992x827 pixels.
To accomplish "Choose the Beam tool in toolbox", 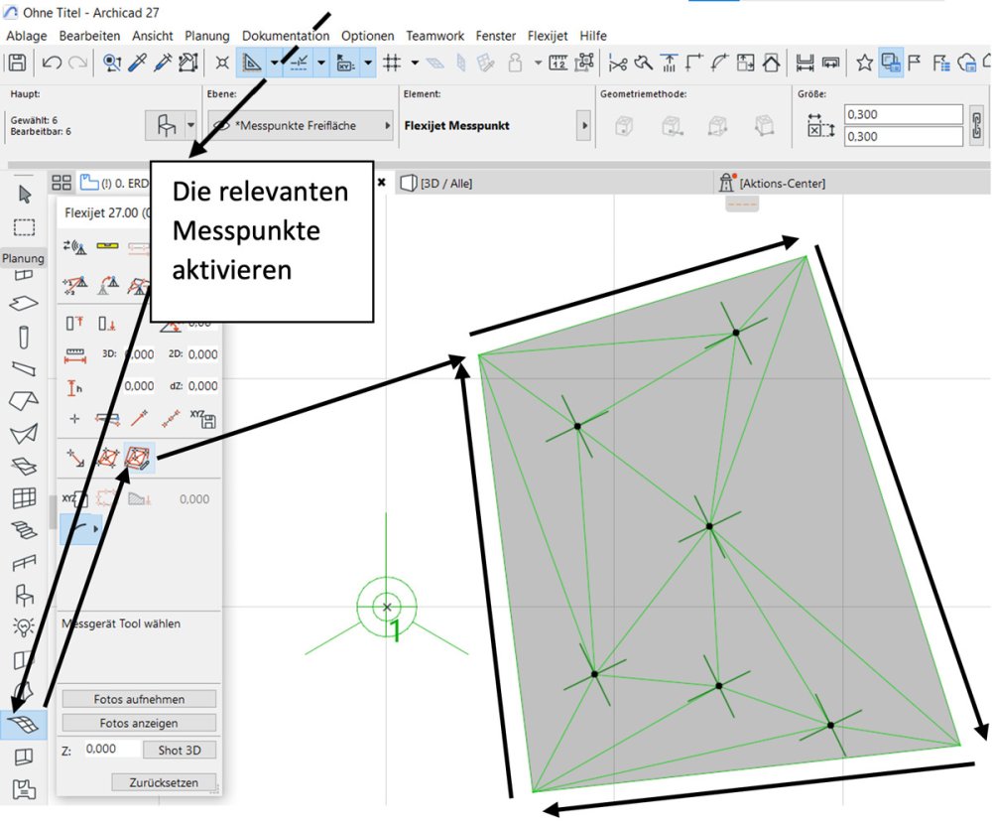I will (x=24, y=368).
